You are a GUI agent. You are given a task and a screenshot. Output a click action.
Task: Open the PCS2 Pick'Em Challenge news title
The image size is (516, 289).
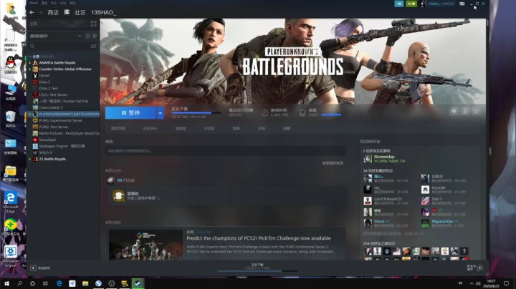259,238
